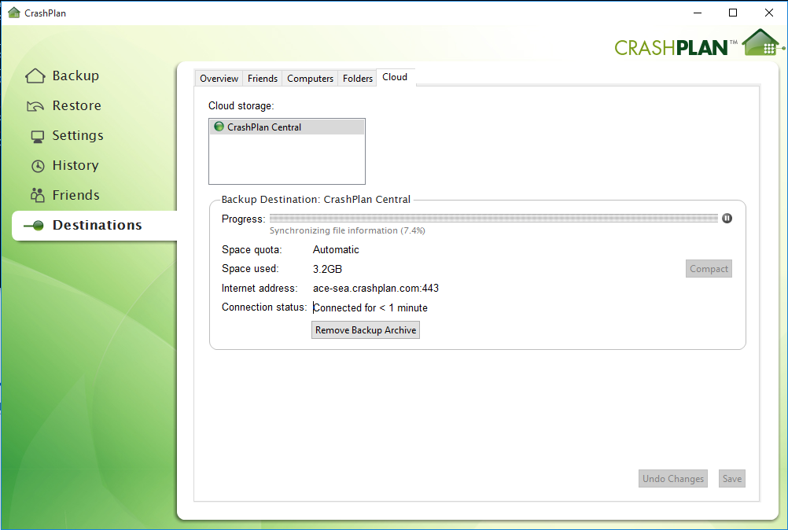Click the 'Progress:' label

pos(243,219)
